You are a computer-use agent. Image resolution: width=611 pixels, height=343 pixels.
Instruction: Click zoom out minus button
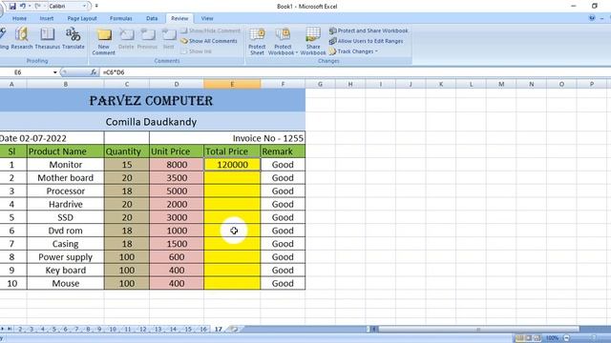click(x=567, y=338)
